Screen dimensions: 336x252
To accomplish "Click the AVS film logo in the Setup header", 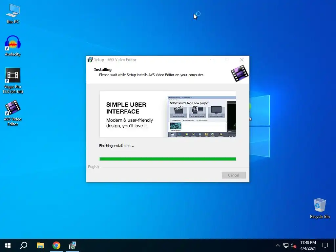I will [x=239, y=73].
